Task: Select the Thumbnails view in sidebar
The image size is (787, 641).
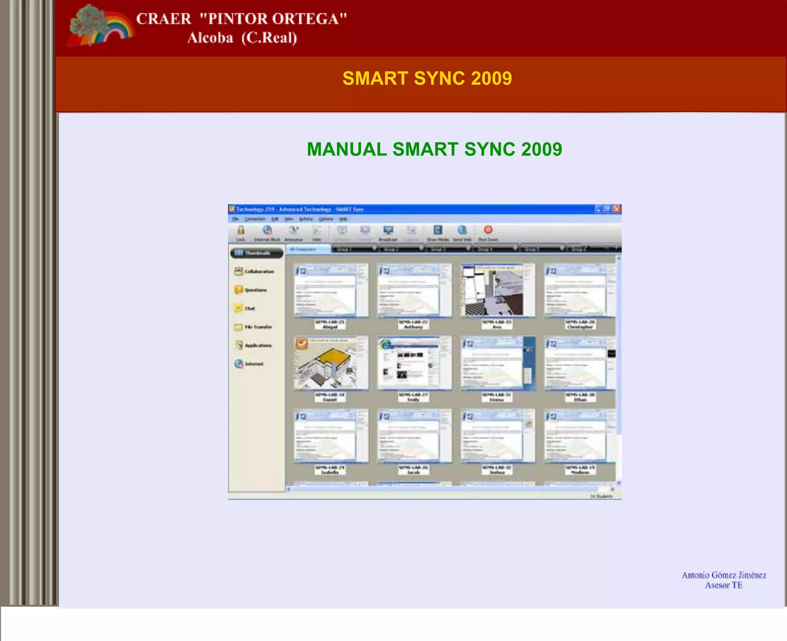Action: [x=257, y=253]
